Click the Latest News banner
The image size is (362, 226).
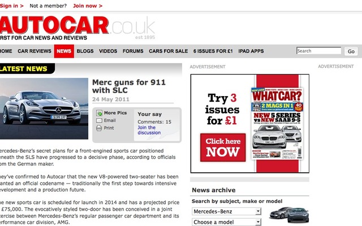[27, 69]
